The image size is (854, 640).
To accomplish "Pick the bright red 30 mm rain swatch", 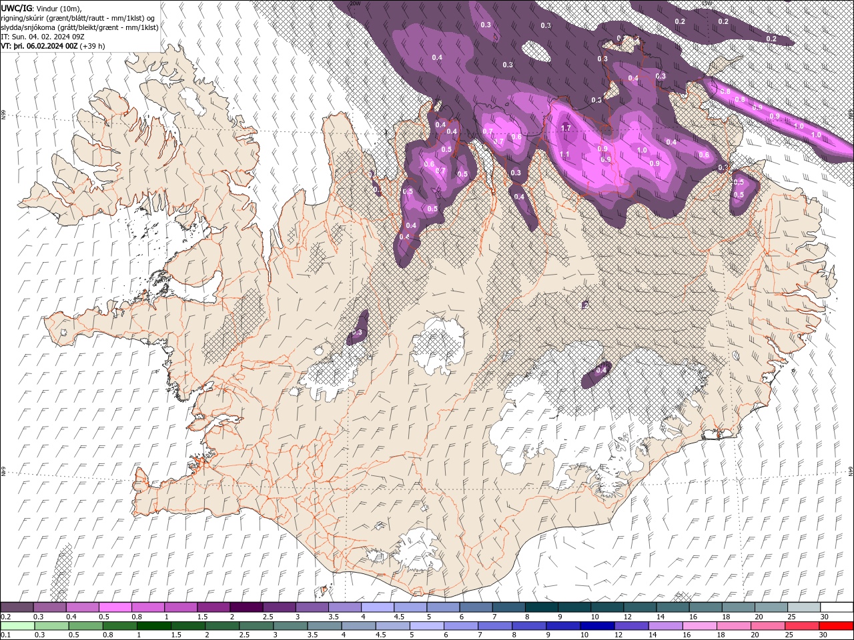I will pos(835,625).
